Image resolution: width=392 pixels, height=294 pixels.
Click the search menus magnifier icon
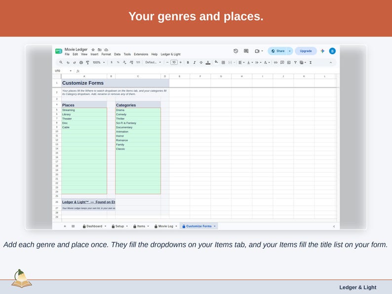point(61,63)
